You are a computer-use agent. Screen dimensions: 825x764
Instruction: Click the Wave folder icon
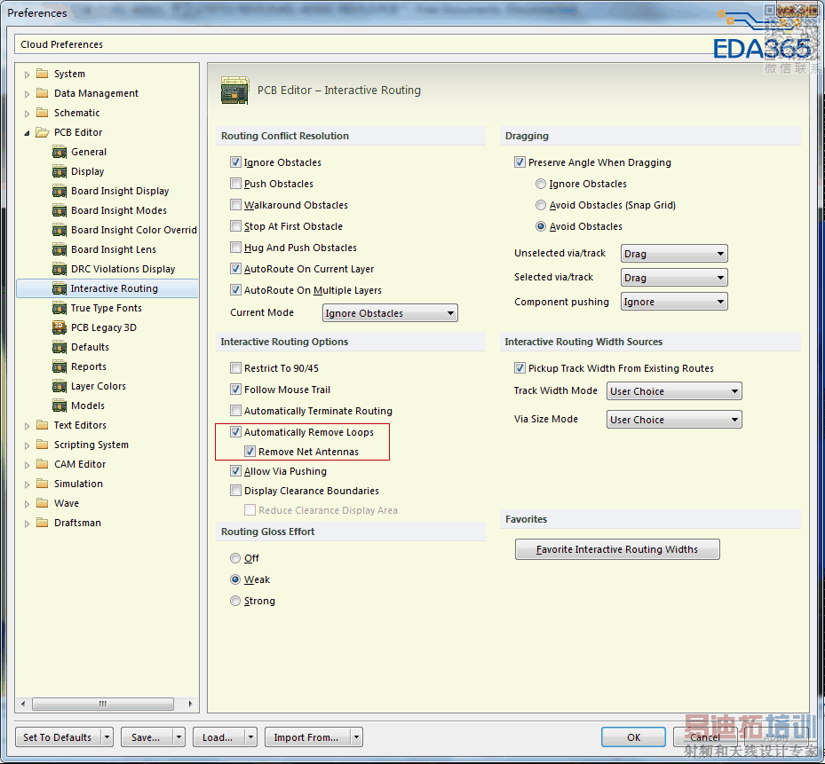(x=42, y=503)
